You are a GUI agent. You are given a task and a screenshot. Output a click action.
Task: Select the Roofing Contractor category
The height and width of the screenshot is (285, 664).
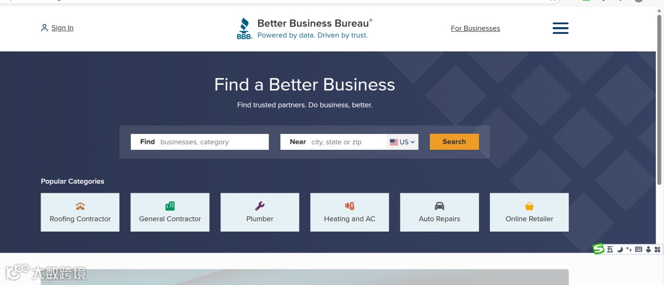coord(80,213)
